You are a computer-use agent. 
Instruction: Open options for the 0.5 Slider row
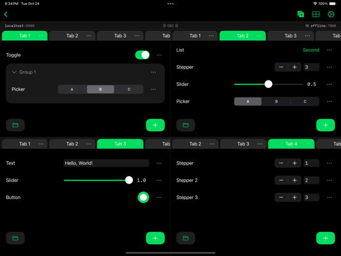tap(329, 84)
